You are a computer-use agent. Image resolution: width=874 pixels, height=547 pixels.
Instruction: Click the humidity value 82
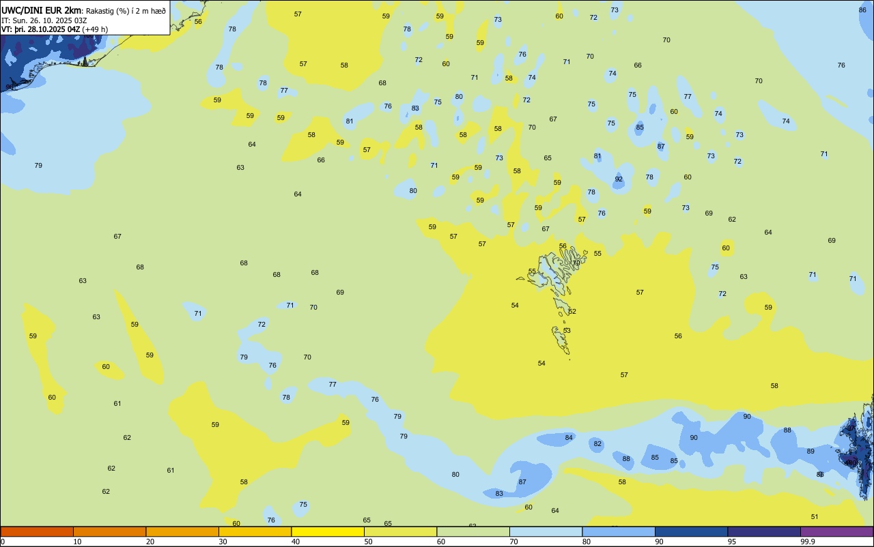click(x=597, y=444)
